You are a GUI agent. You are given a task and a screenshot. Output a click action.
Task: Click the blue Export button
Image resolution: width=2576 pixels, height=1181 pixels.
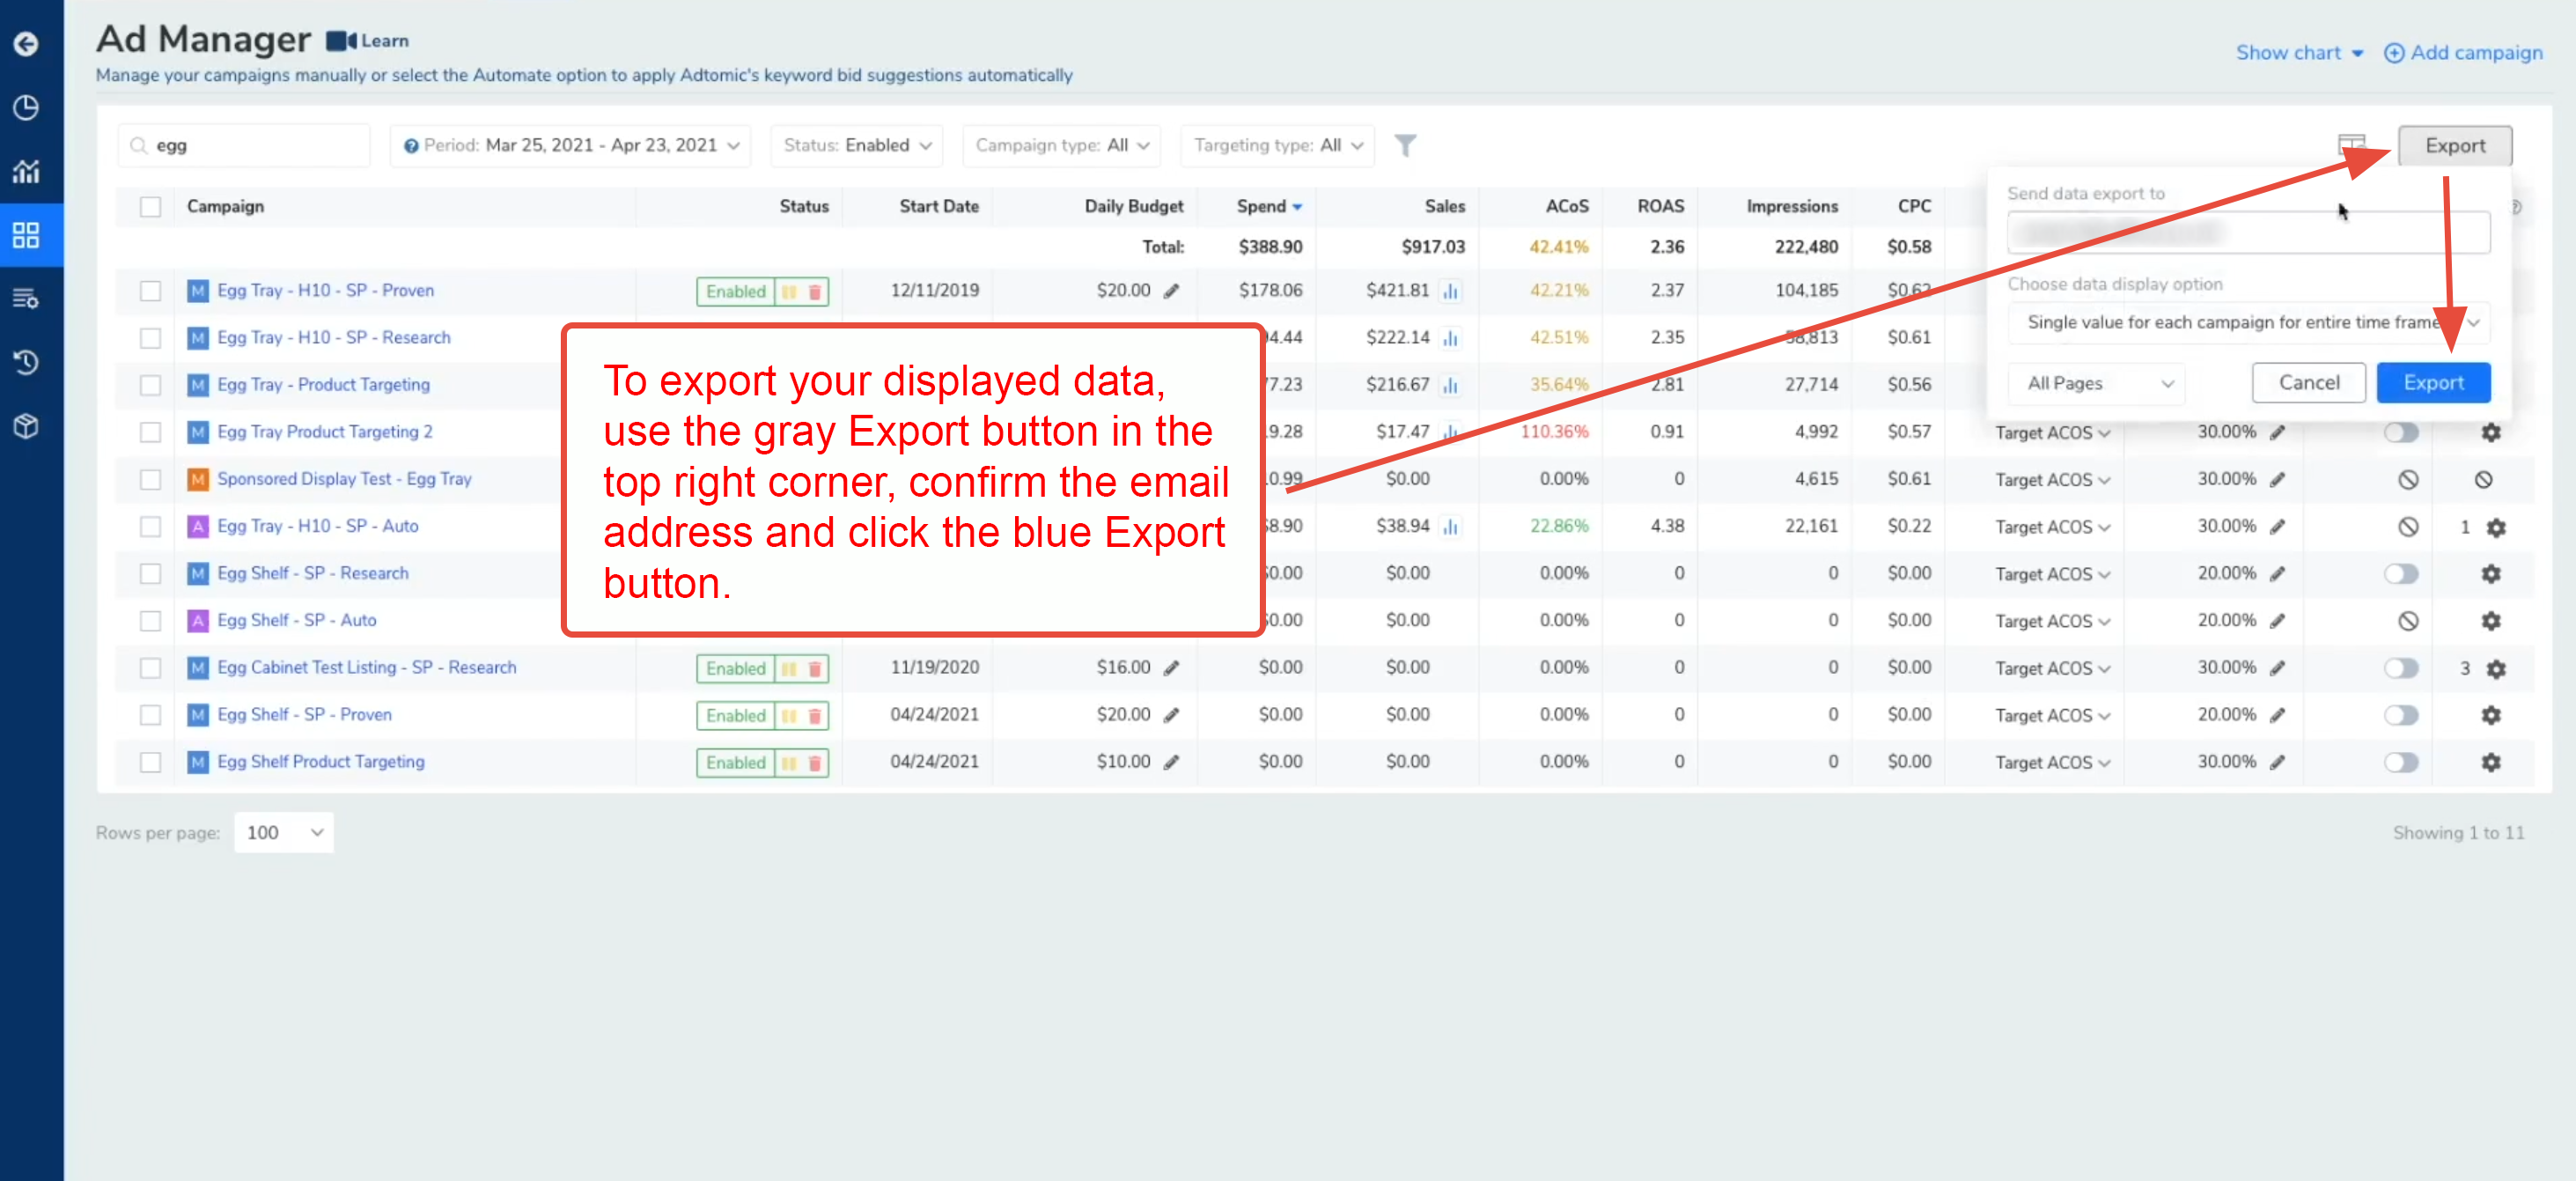(2433, 383)
